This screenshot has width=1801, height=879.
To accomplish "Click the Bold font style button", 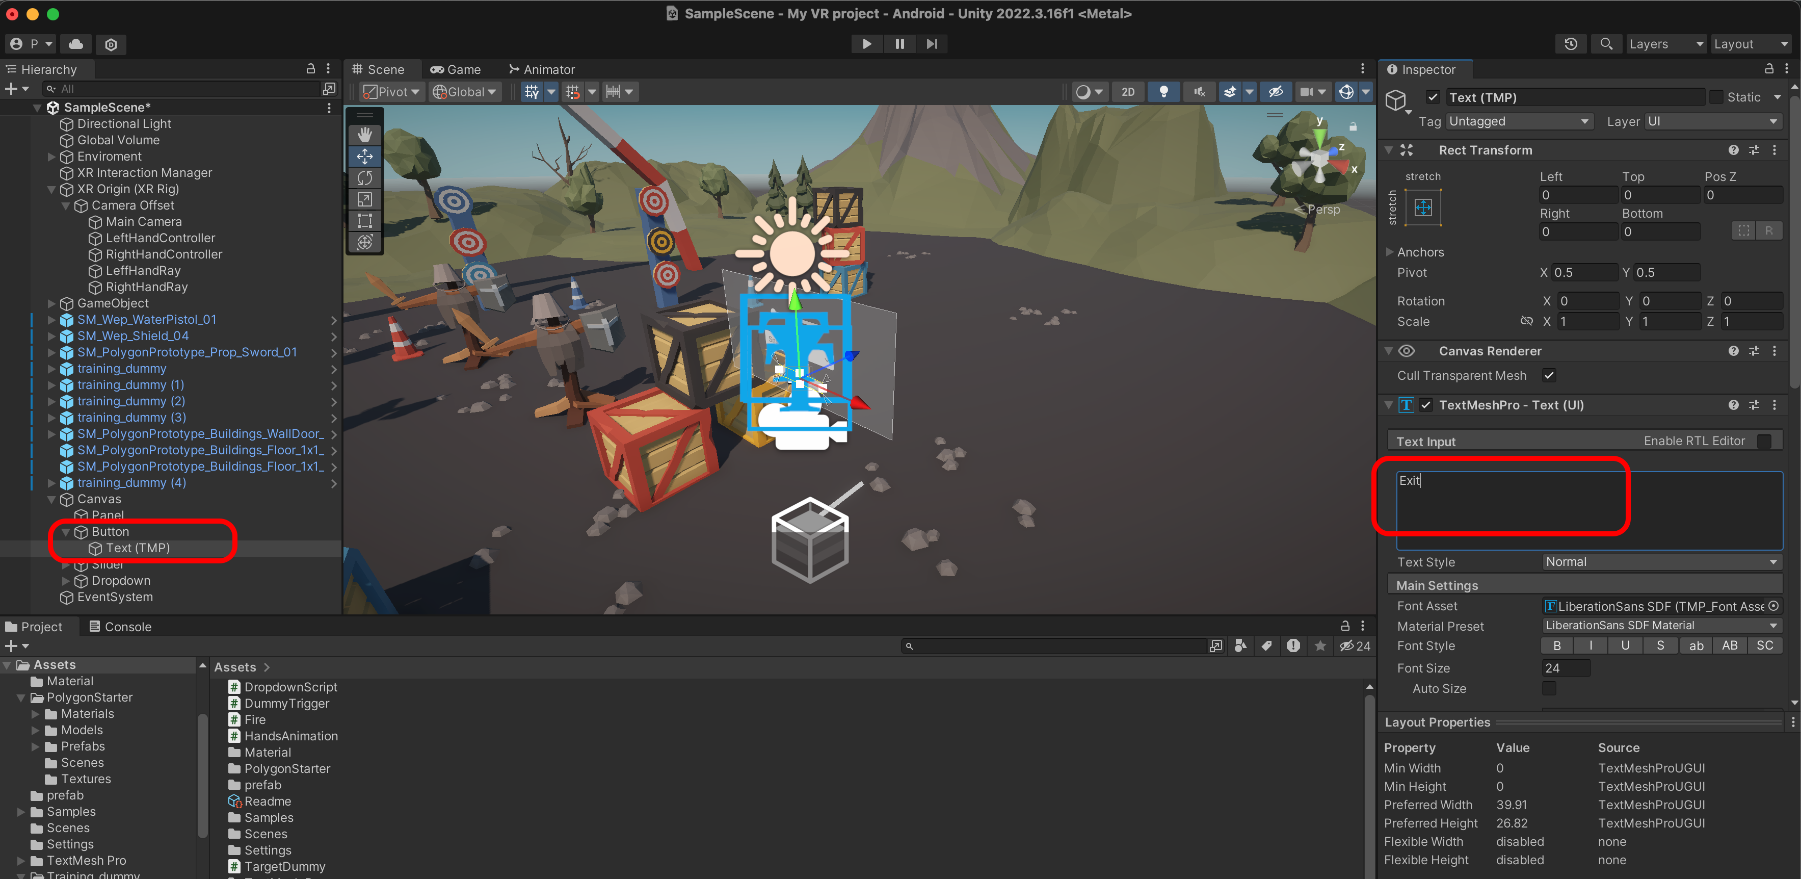I will [x=1557, y=645].
